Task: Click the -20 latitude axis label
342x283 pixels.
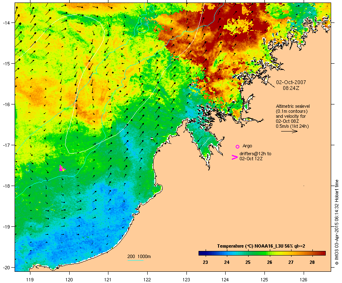Action: (x=6, y=268)
